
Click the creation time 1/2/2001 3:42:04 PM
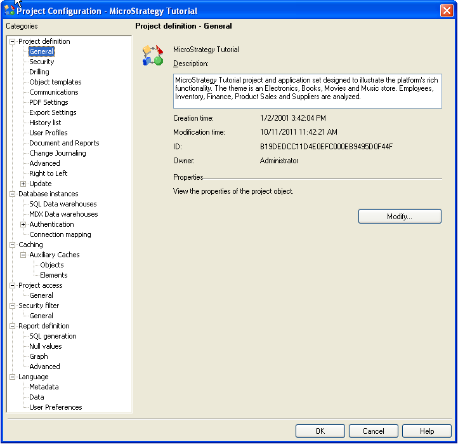[x=292, y=118]
